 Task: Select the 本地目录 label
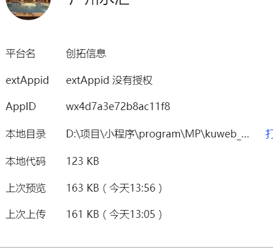pos(26,134)
